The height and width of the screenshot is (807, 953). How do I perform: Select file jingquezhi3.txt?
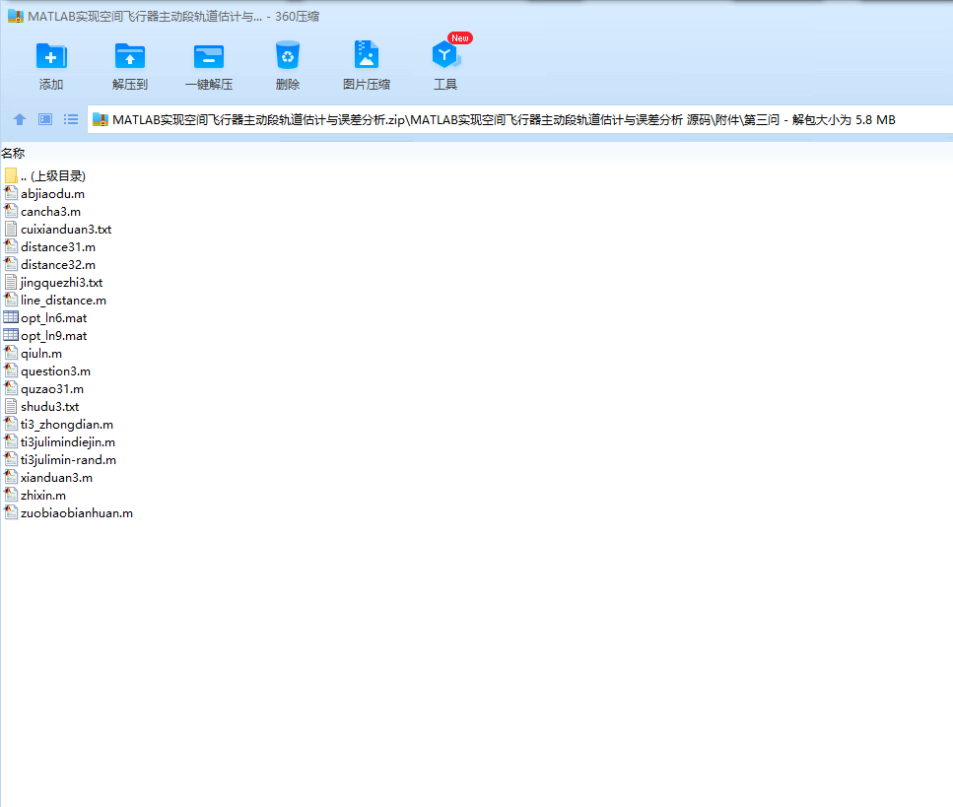click(53, 283)
